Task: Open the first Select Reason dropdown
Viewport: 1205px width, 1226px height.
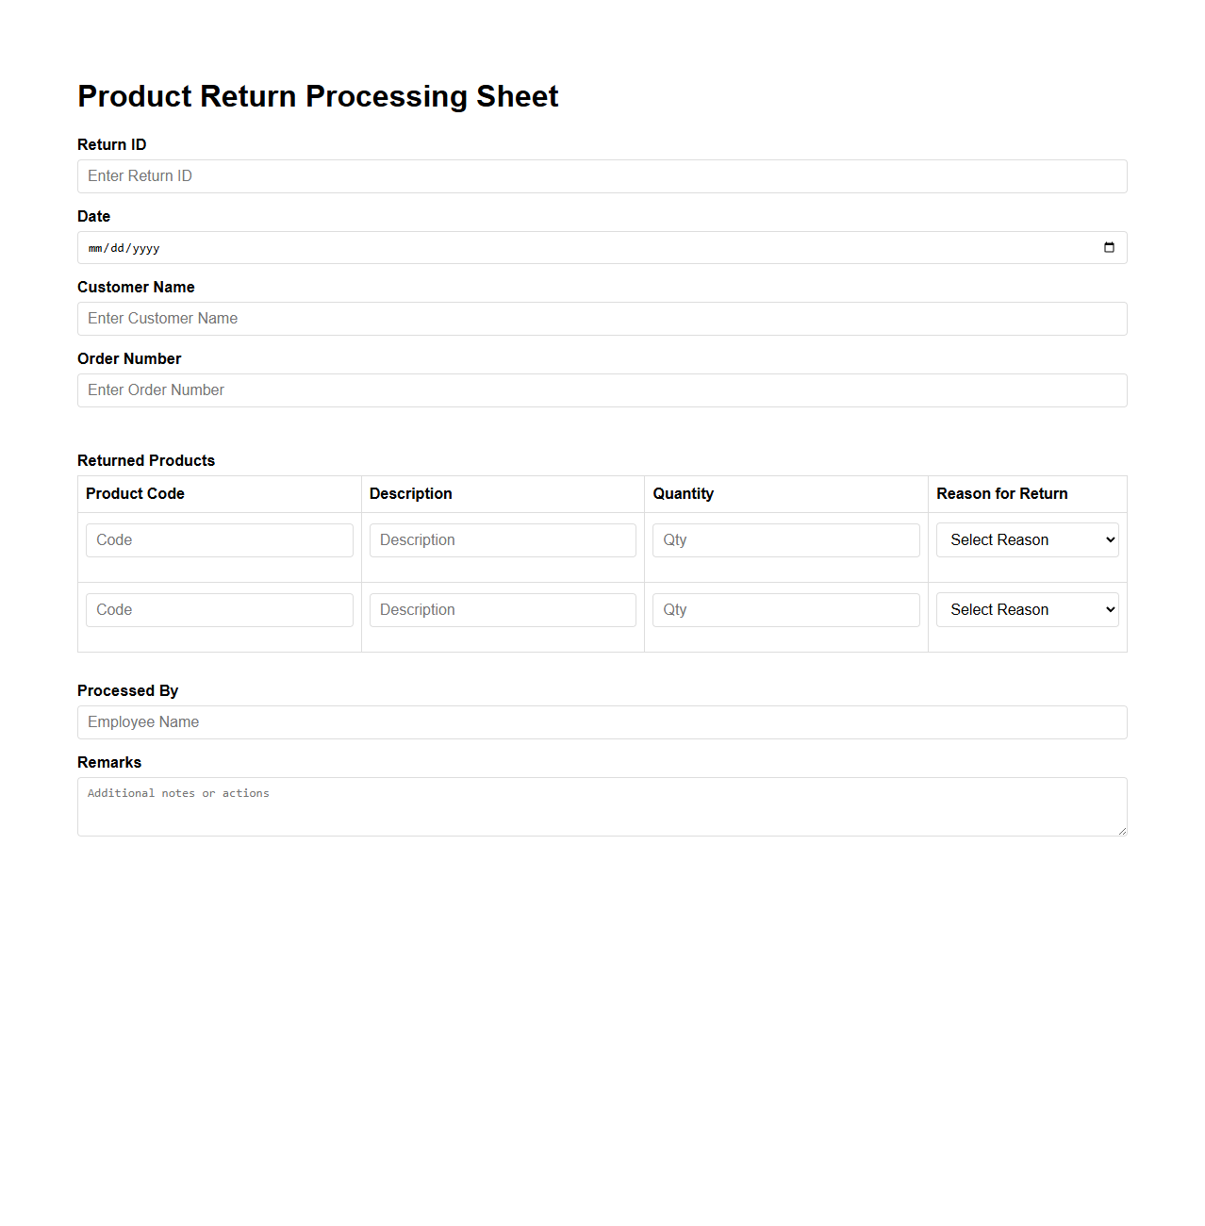Action: 1026,539
